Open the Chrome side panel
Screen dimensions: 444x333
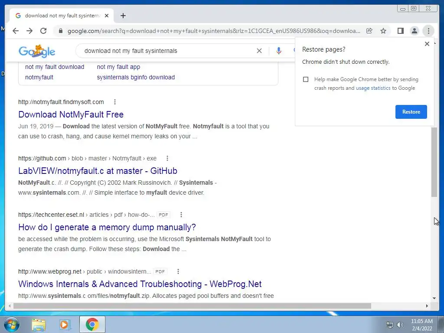[x=400, y=31]
